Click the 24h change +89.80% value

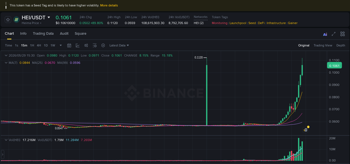point(97,23)
